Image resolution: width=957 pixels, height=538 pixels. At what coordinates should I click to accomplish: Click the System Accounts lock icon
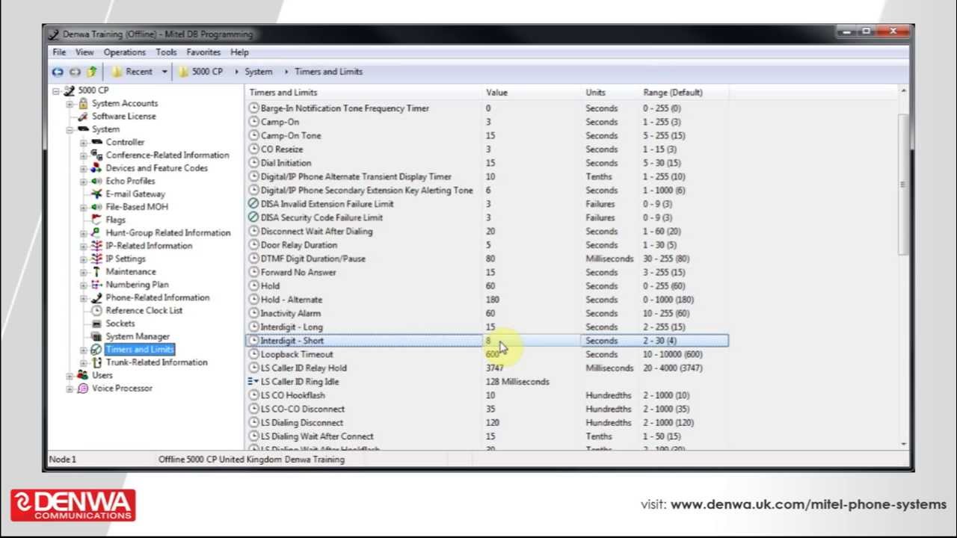[x=83, y=103]
